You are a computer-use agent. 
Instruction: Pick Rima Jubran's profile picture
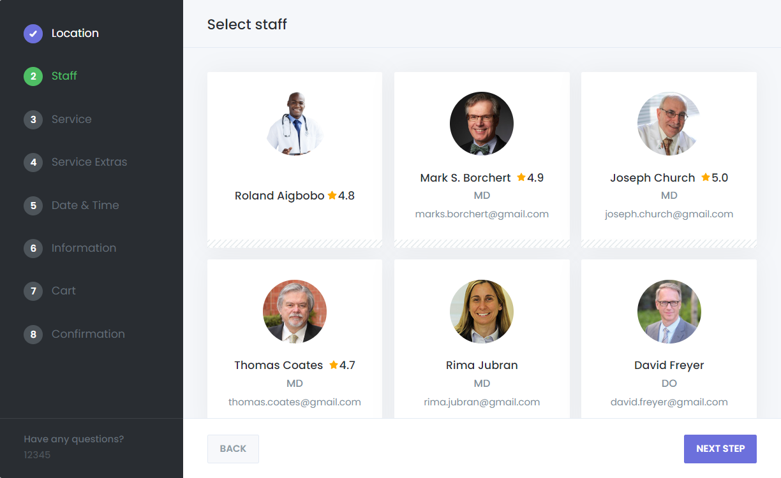pos(482,311)
